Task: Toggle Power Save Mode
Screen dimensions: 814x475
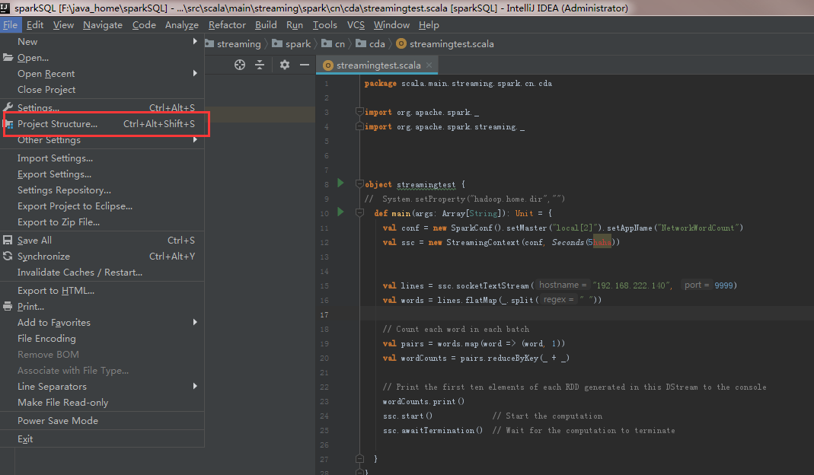Action: [x=102, y=420]
